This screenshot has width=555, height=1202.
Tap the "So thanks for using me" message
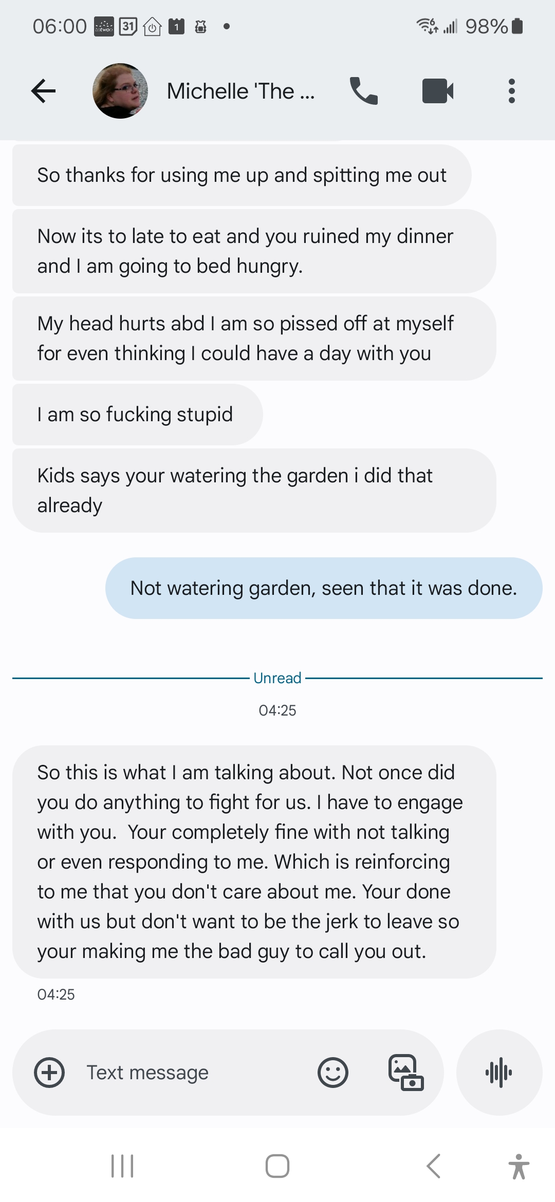click(x=242, y=175)
